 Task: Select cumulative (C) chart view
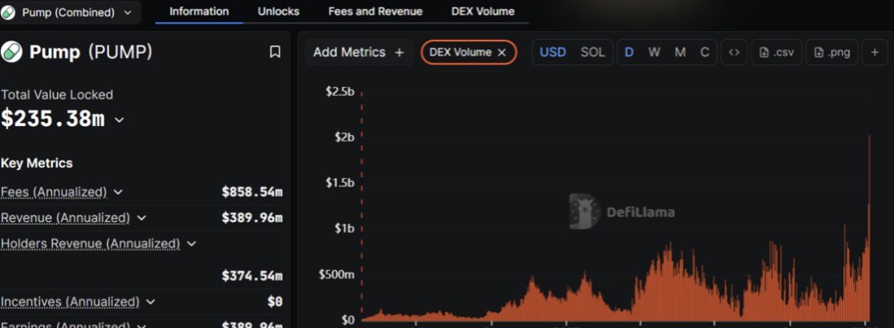704,52
